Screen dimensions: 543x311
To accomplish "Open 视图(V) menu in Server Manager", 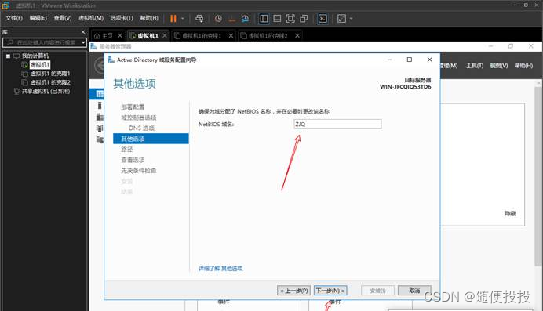I will click(x=499, y=66).
